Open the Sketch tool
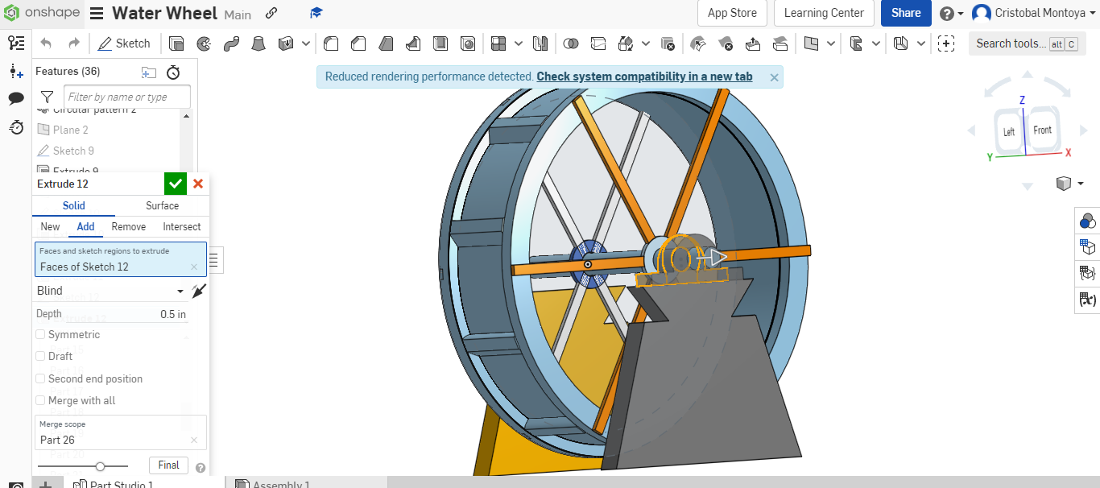The height and width of the screenshot is (488, 1100). pyautogui.click(x=124, y=43)
